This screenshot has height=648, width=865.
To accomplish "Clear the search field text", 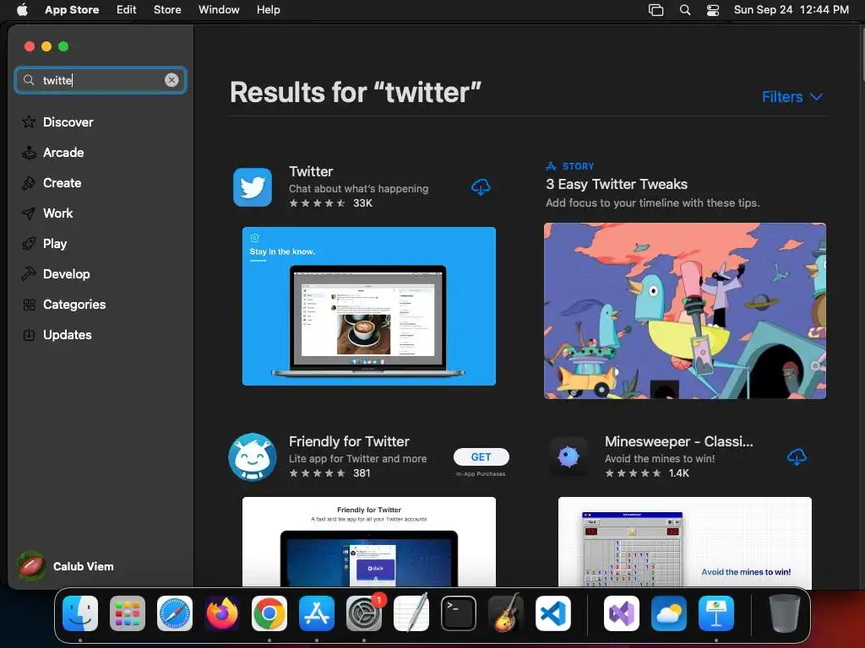I will point(171,80).
